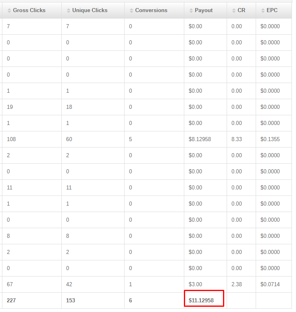Select the EPC value "$0.0714"
This screenshot has width=296, height=312.
270,284
